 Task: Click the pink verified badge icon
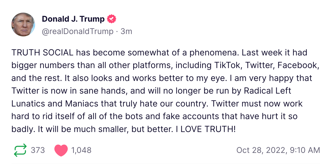click(x=112, y=19)
